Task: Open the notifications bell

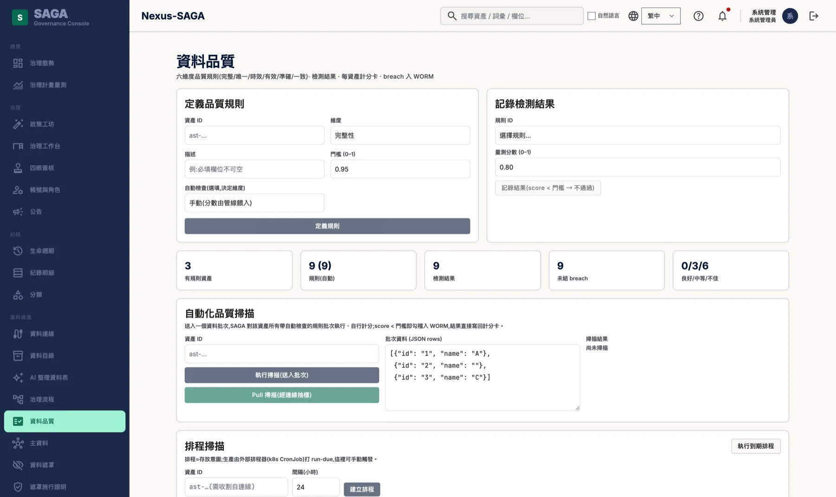Action: [x=722, y=16]
